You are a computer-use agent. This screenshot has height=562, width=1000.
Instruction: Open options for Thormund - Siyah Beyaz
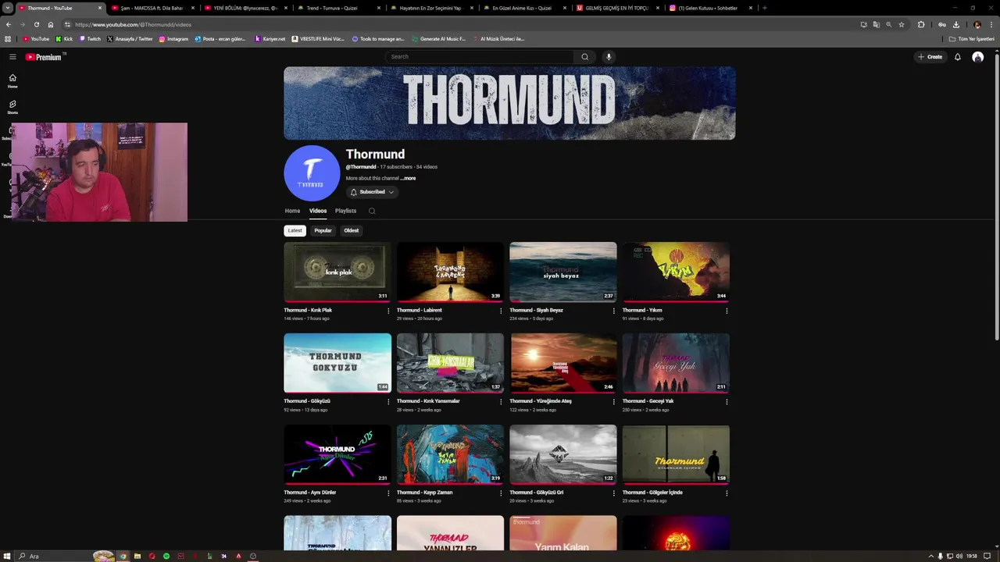(614, 311)
